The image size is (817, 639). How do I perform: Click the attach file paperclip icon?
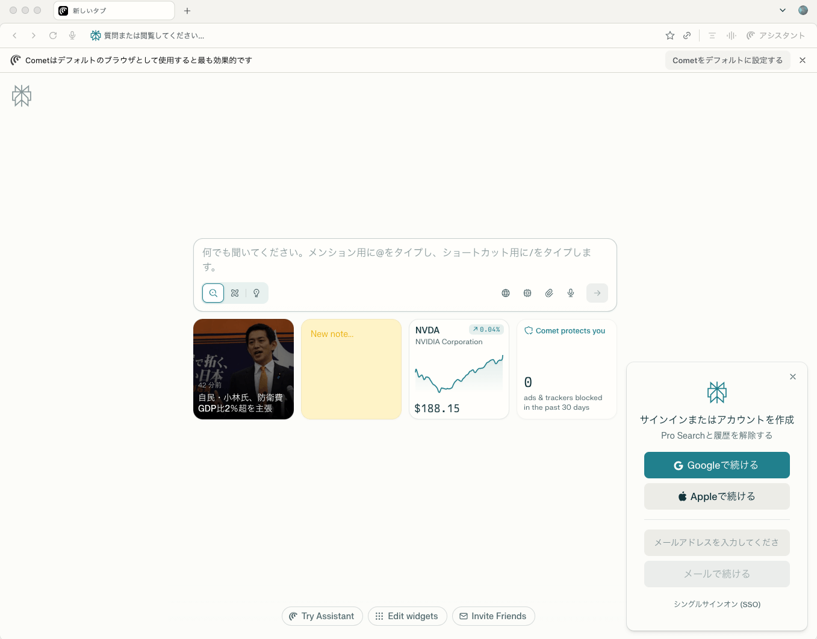549,293
